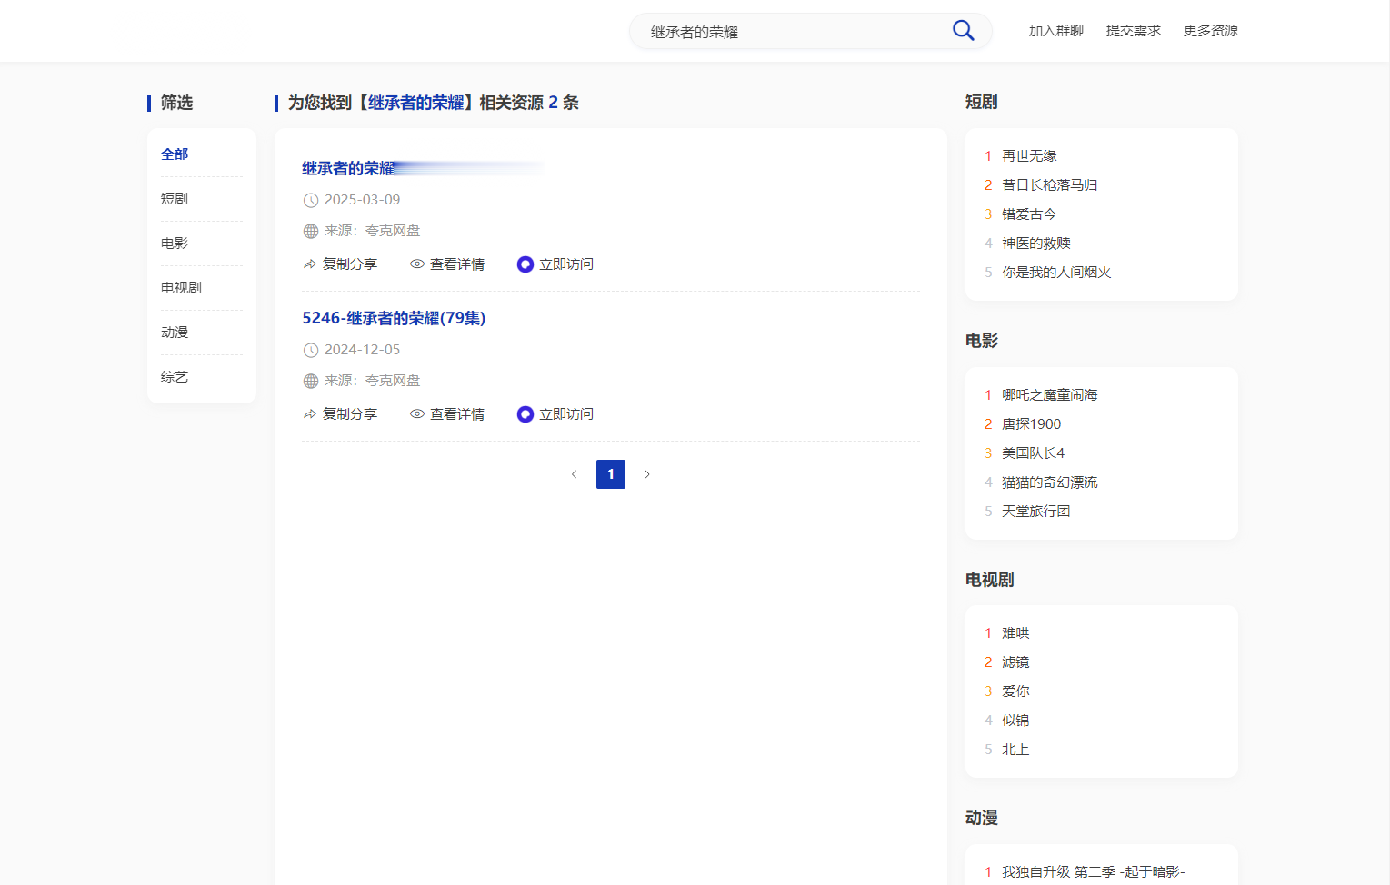This screenshot has height=885, width=1390.
Task: Click the left pagination chevron
Action: tap(574, 473)
